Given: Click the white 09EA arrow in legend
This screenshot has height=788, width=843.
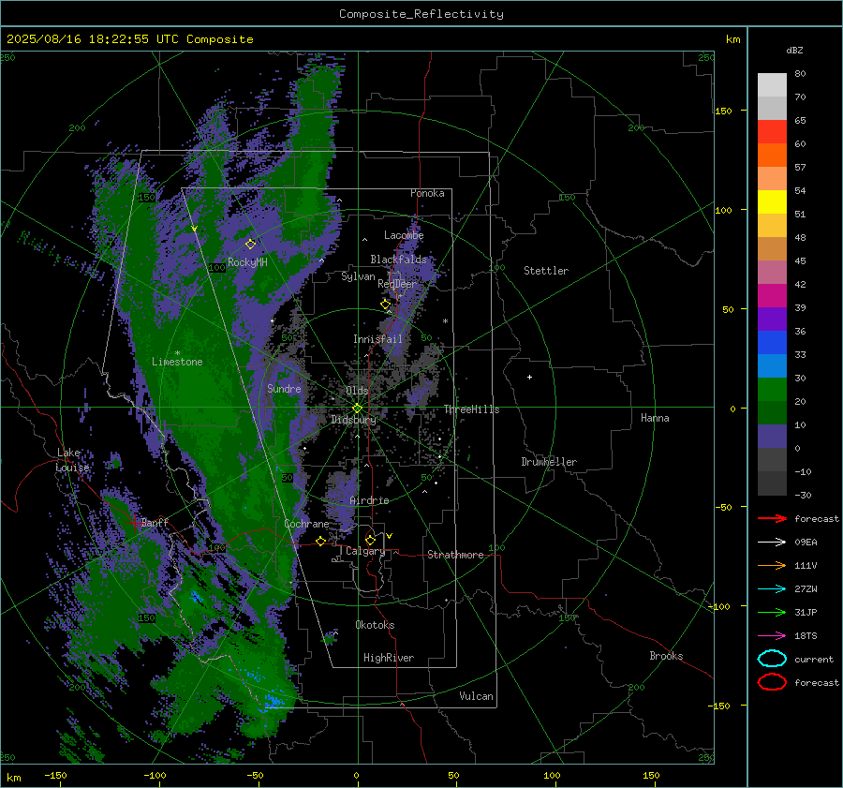Looking at the screenshot, I should click(772, 543).
